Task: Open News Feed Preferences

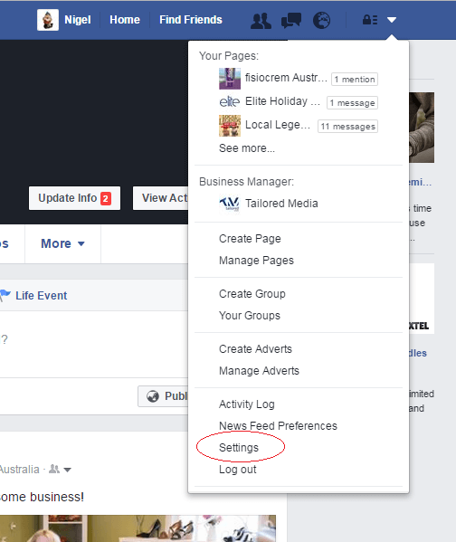Action: (278, 426)
